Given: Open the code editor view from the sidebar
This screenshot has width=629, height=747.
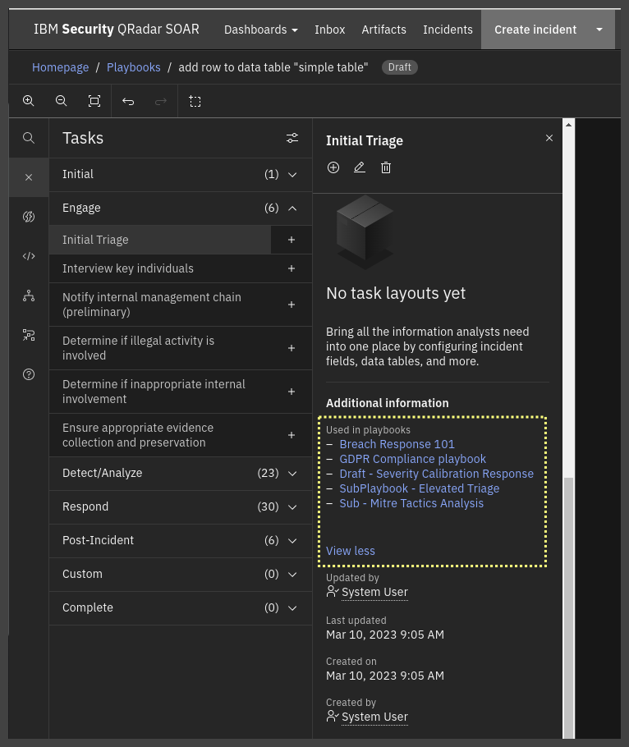Looking at the screenshot, I should (x=29, y=255).
